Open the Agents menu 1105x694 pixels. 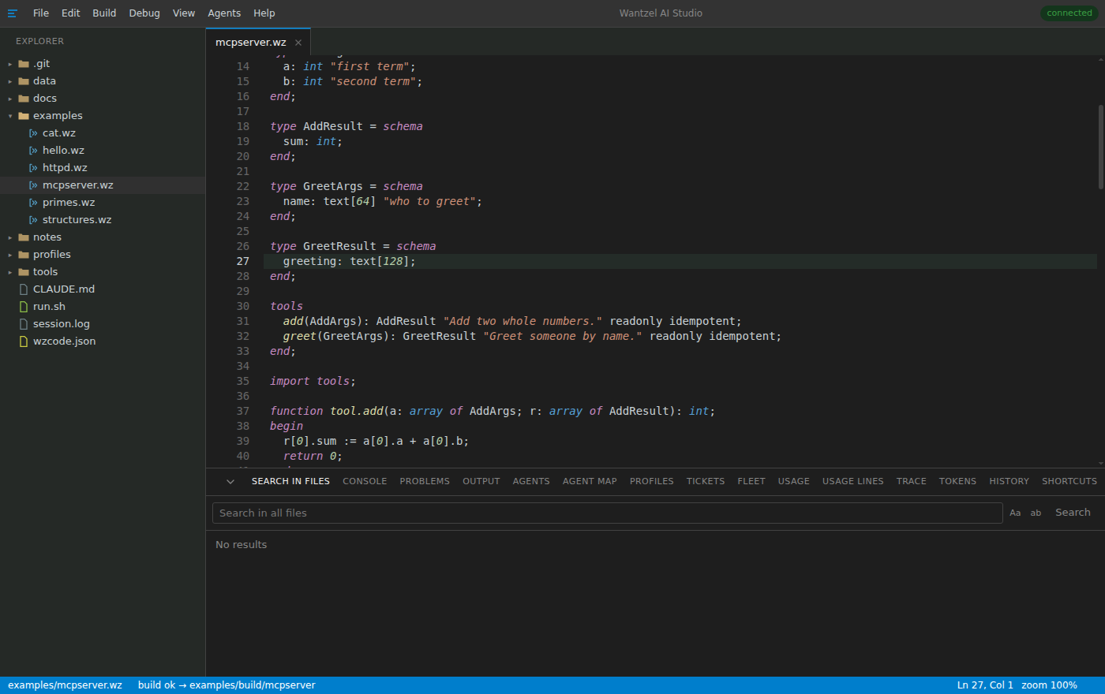pyautogui.click(x=224, y=13)
